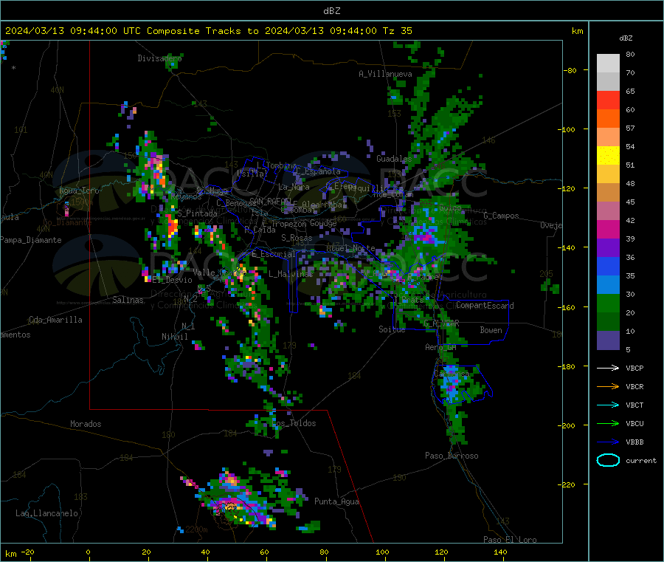The height and width of the screenshot is (562, 664).
Task: Click the blue VBBB arrow in legend
Action: 608,442
